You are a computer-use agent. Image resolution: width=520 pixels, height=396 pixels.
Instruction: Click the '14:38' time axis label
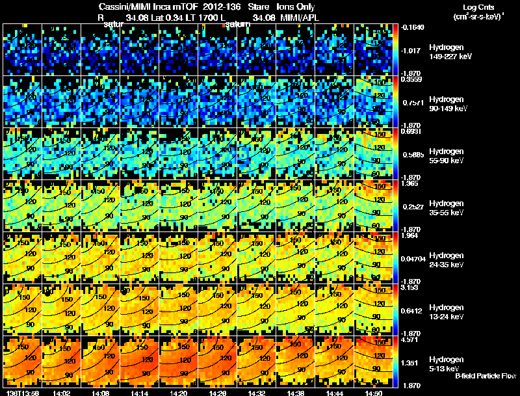[x=296, y=393]
